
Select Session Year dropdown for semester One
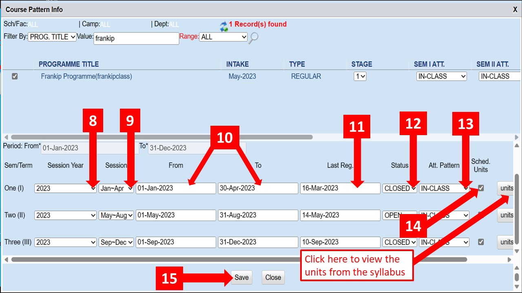point(65,188)
